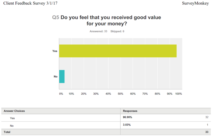Click the No axis label on chart

56,77
